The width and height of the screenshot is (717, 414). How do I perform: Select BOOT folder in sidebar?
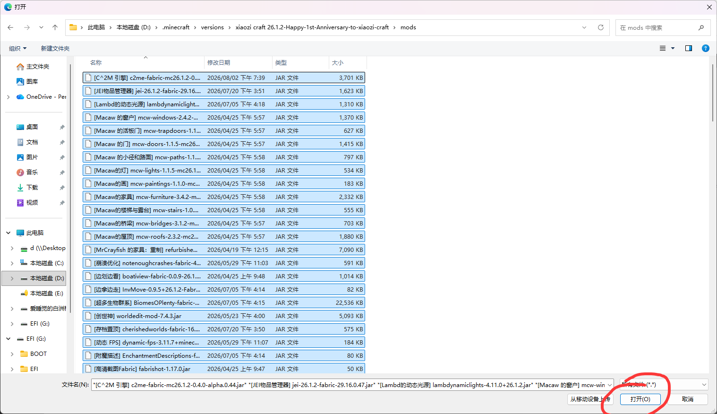coord(34,354)
